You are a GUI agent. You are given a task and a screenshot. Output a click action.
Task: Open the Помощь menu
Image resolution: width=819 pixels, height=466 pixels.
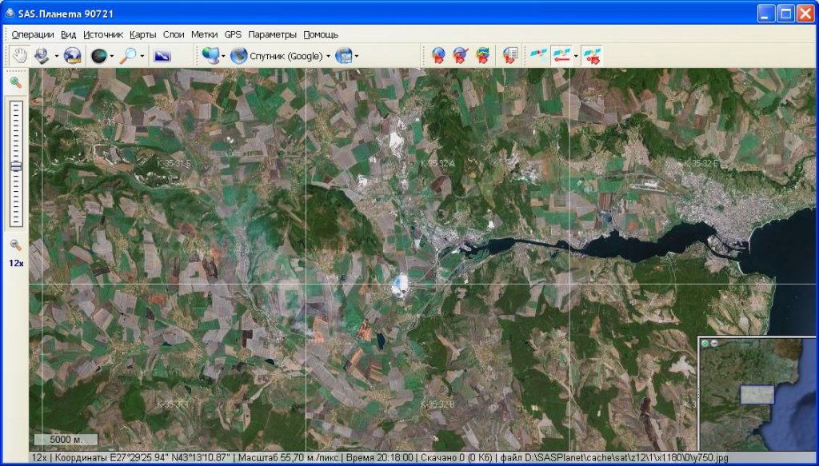(321, 34)
